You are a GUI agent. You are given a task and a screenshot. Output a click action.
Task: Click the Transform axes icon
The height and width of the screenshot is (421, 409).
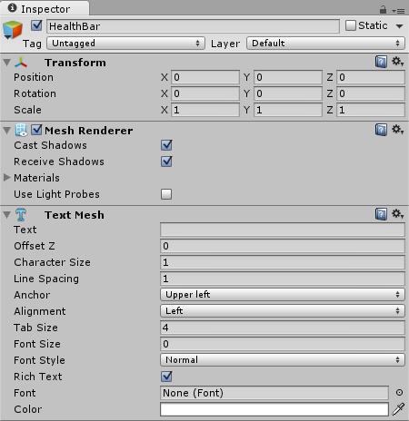pos(21,63)
